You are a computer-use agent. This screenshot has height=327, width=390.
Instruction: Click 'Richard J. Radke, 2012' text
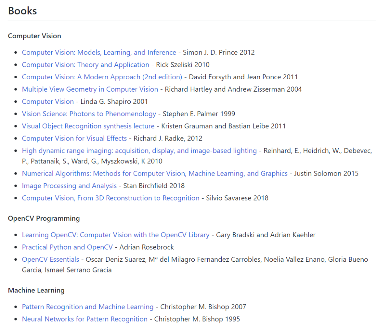168,138
